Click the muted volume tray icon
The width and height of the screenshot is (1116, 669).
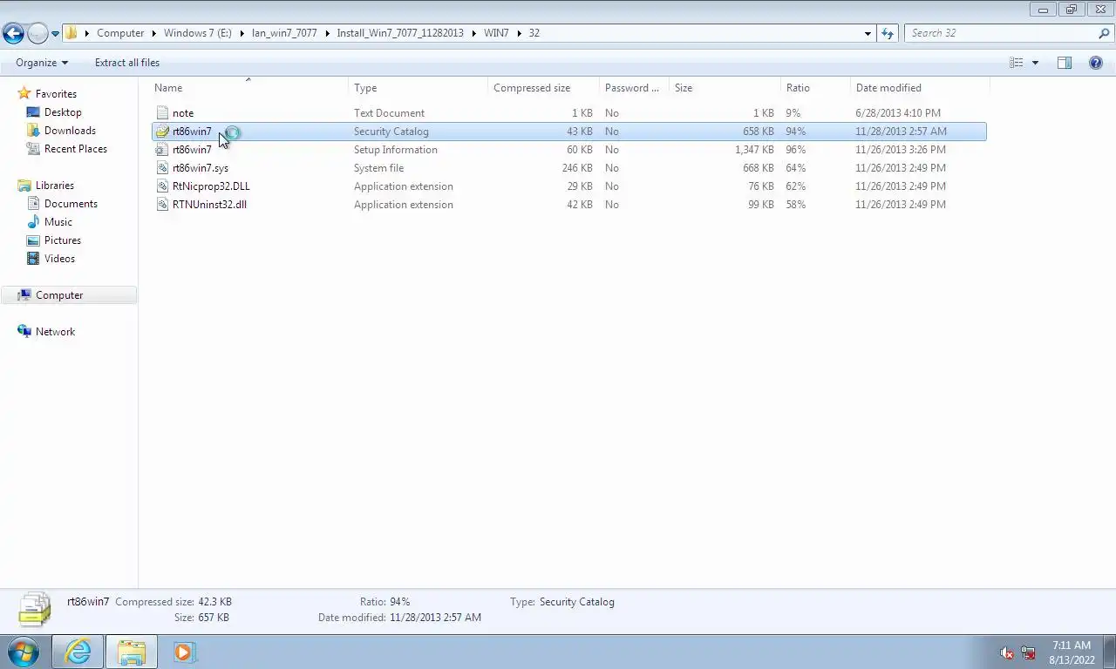1007,652
